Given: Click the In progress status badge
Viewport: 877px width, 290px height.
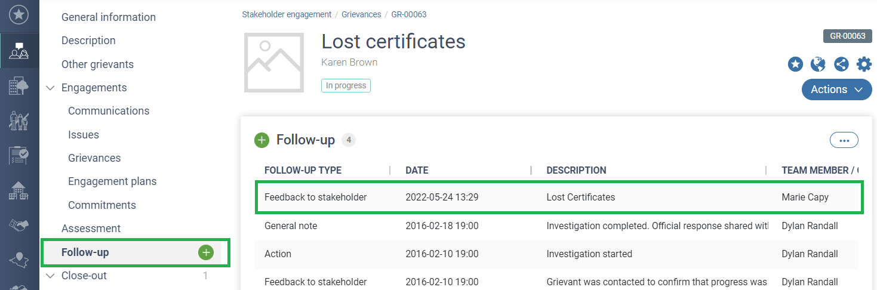Looking at the screenshot, I should pos(346,86).
